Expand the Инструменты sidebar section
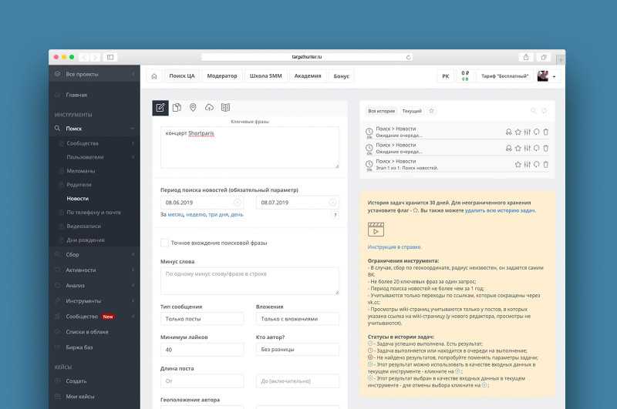The height and width of the screenshot is (409, 617). pyautogui.click(x=133, y=301)
